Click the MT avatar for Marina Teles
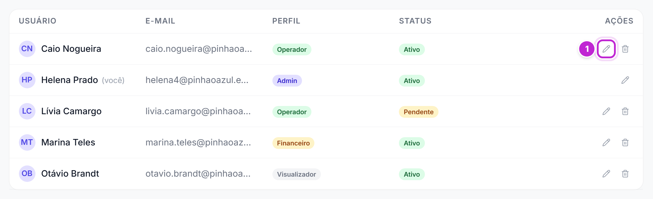 pyautogui.click(x=27, y=142)
